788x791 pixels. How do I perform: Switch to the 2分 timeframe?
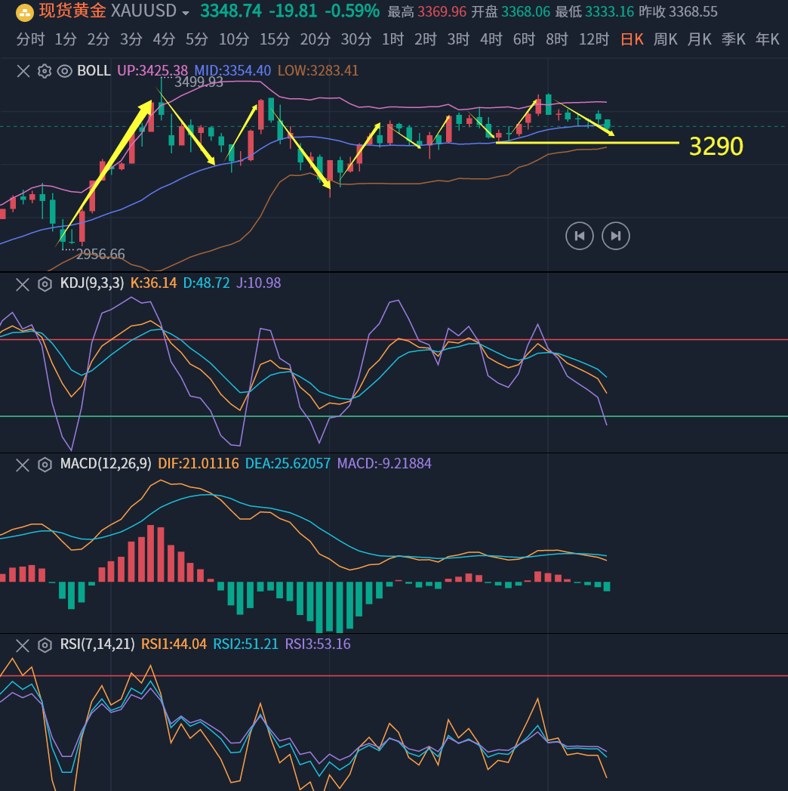[98, 39]
